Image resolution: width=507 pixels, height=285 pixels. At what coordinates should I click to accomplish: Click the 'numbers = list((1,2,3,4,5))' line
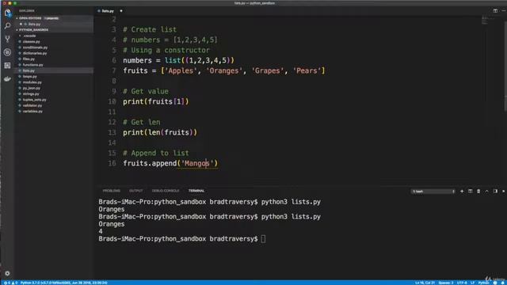tap(178, 60)
